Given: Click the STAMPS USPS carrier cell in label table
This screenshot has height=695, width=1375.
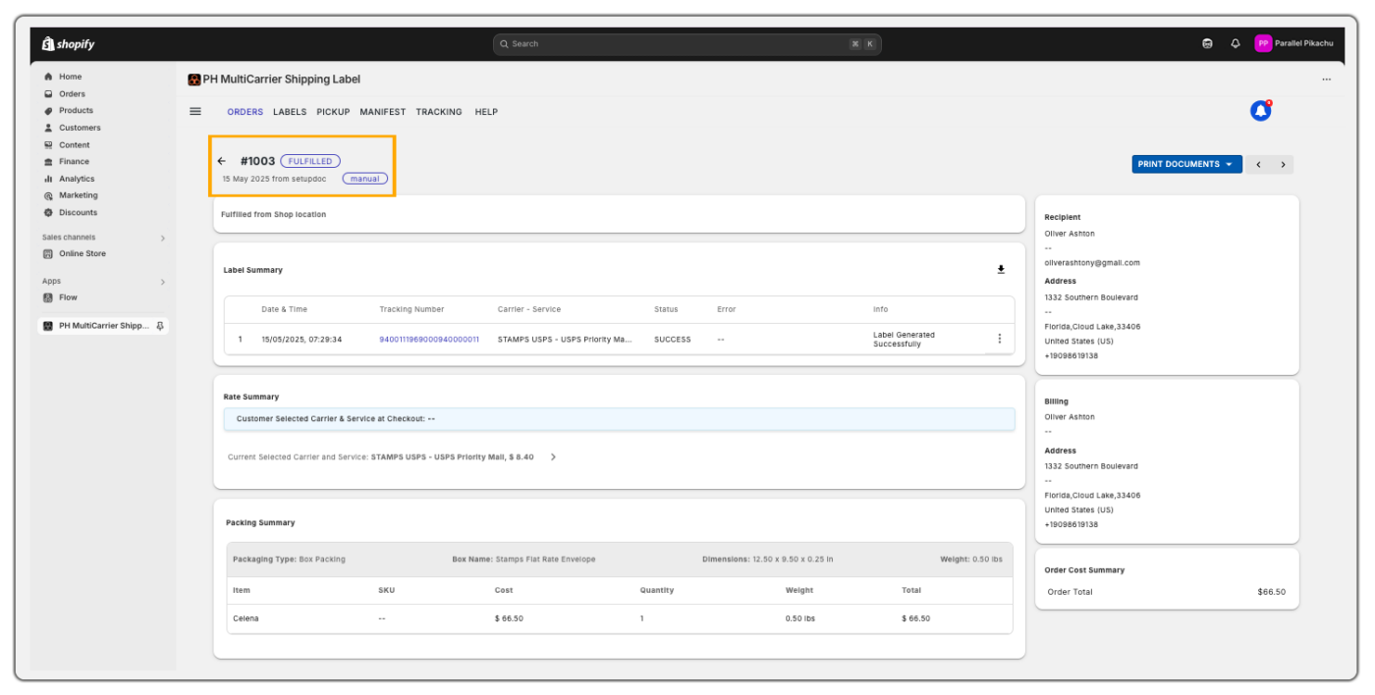Looking at the screenshot, I should pos(565,340).
